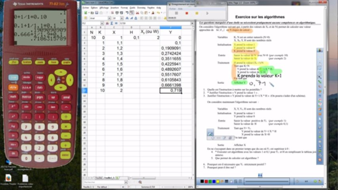Click the Undo arrow icon in Calc toolbar

click(x=158, y=13)
